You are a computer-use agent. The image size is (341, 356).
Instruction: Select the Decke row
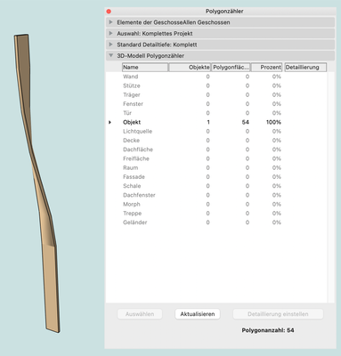click(216, 141)
